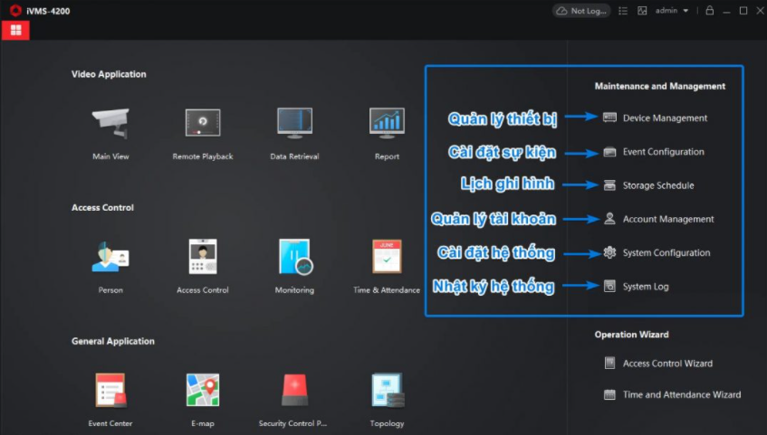Open Main View camera icon

click(x=110, y=123)
